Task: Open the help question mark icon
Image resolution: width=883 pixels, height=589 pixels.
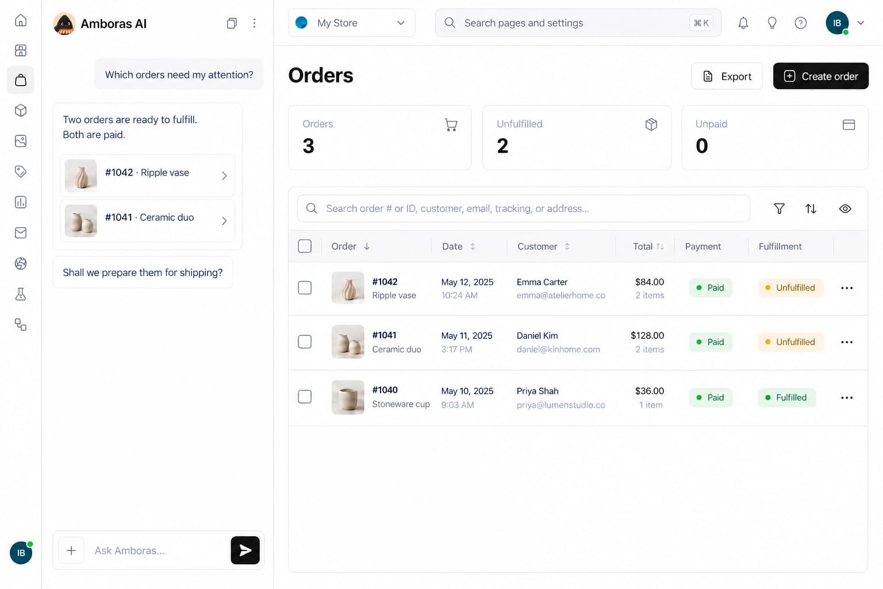Action: coord(801,23)
